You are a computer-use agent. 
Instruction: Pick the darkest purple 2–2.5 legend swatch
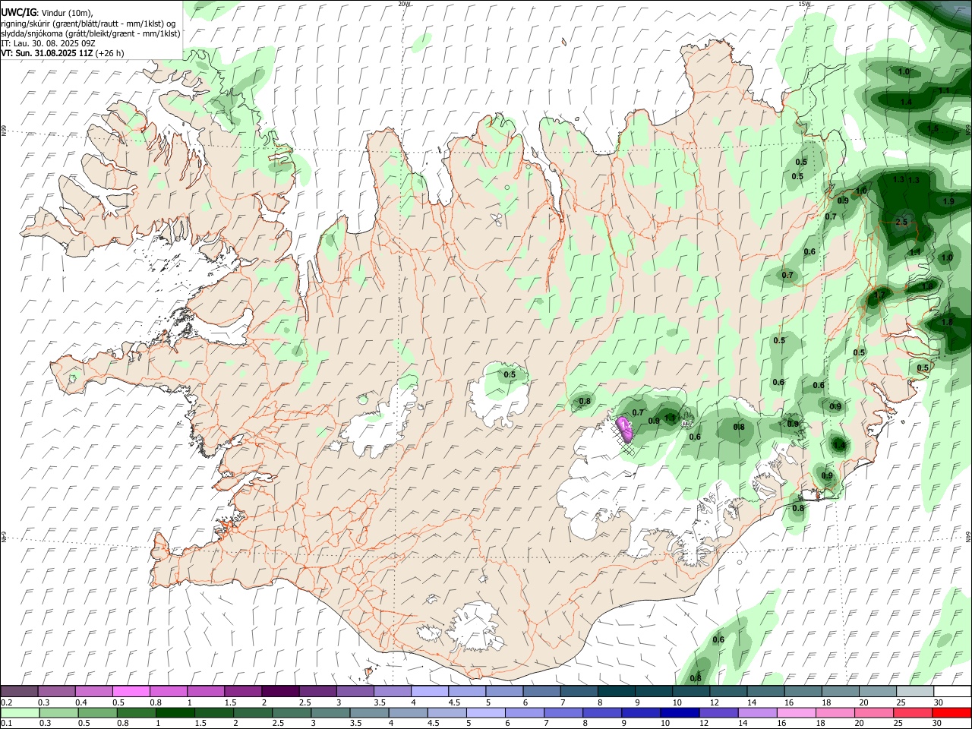279,692
